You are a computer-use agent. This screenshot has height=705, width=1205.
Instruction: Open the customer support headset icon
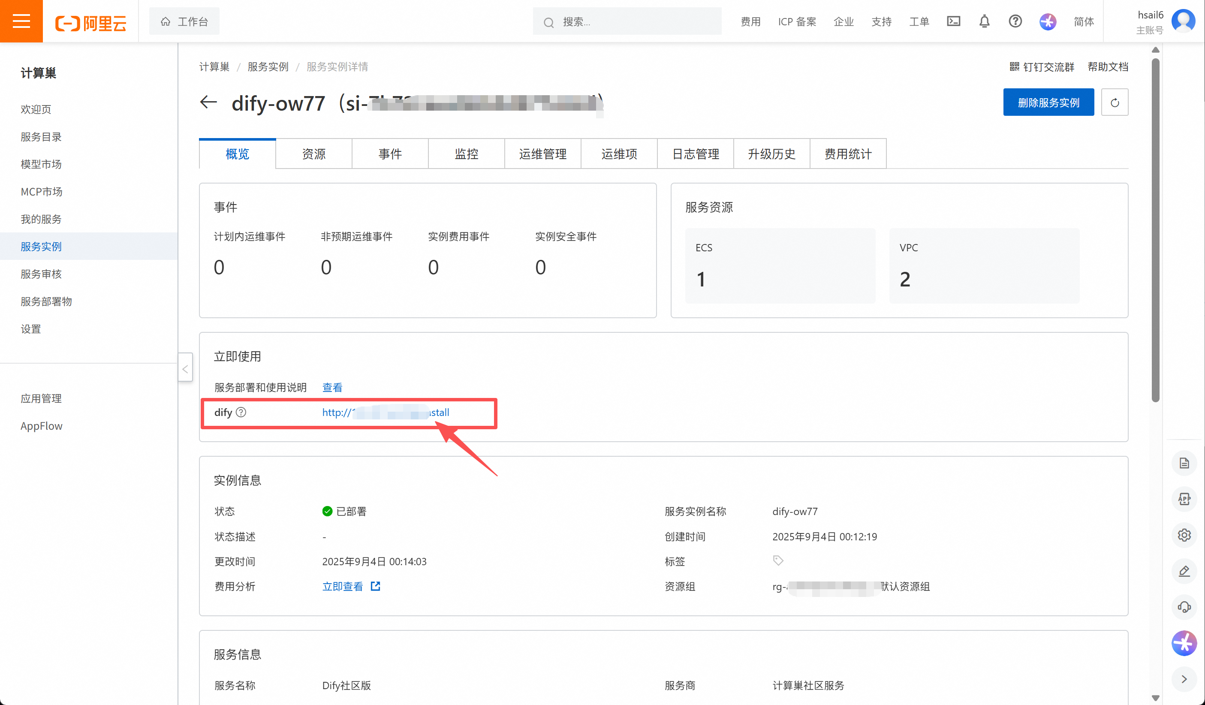[1184, 607]
